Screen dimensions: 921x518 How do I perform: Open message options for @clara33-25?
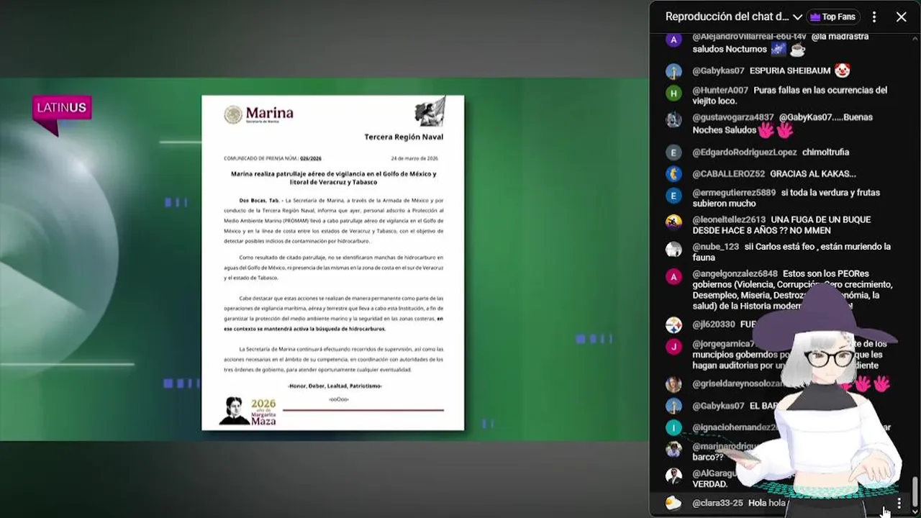[x=899, y=503]
